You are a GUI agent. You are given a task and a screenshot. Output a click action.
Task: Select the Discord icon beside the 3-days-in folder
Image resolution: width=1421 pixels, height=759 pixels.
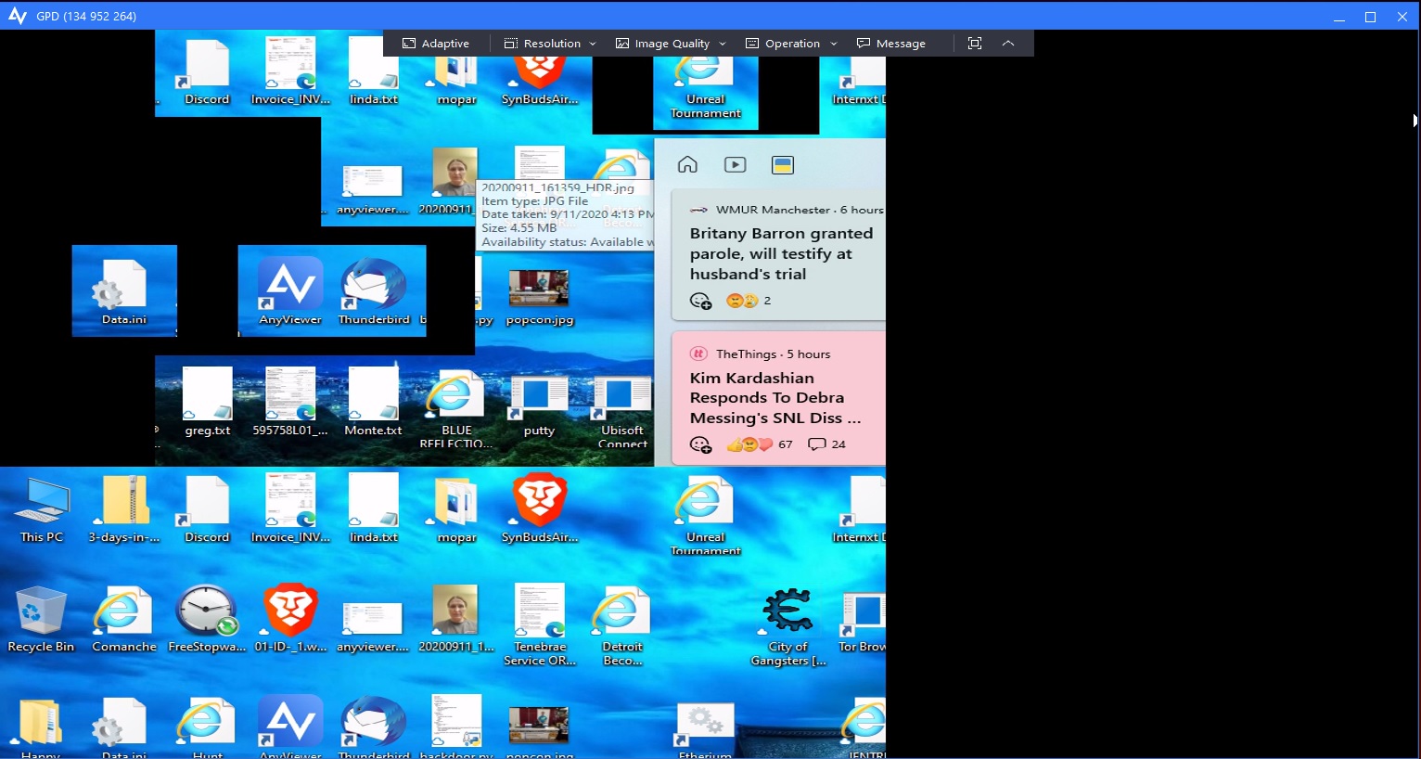click(207, 509)
